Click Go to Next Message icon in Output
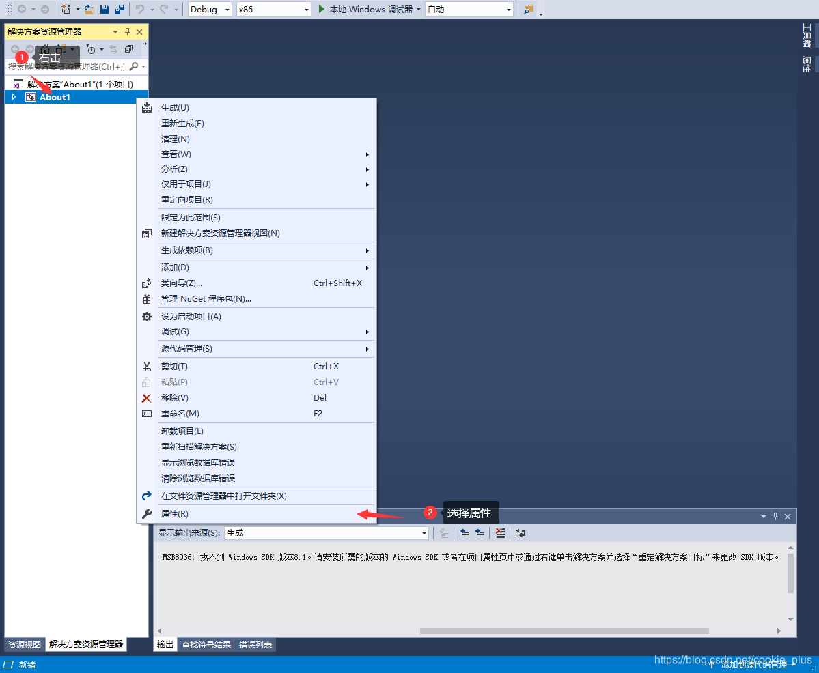819x673 pixels. [x=480, y=533]
